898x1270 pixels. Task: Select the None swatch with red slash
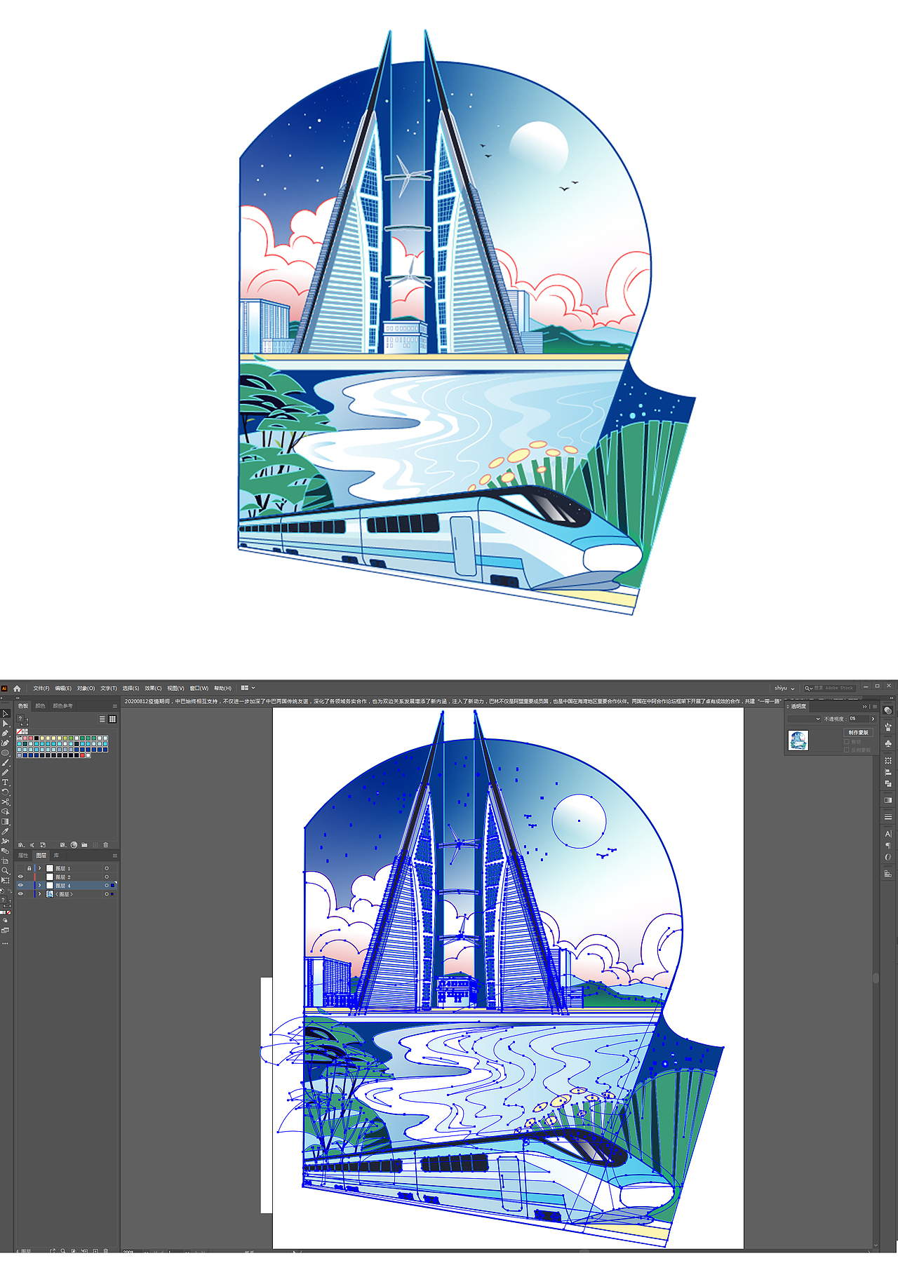tap(19, 731)
